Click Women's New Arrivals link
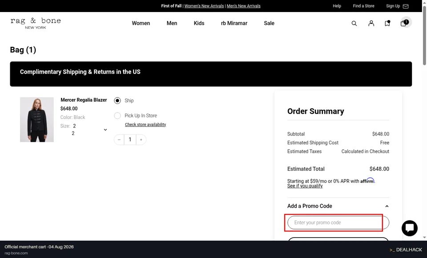The image size is (427, 258). [x=204, y=6]
